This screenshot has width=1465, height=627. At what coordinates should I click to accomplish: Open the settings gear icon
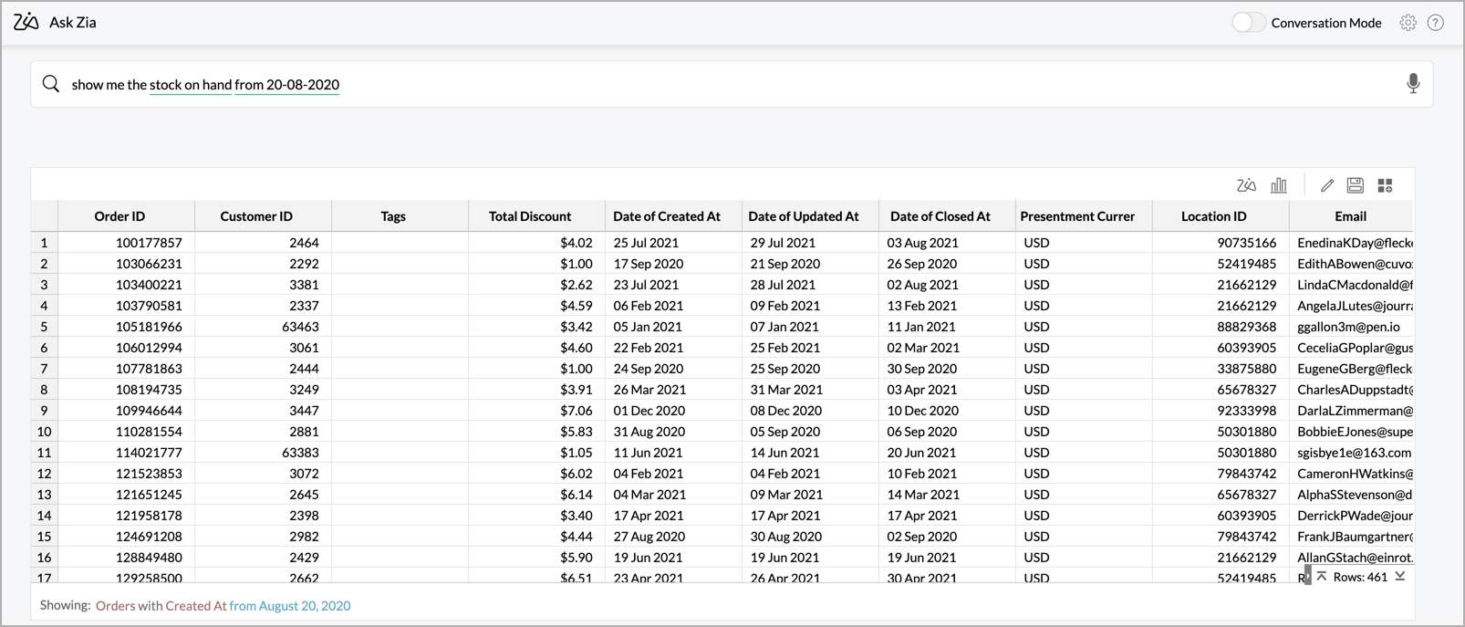click(x=1408, y=23)
